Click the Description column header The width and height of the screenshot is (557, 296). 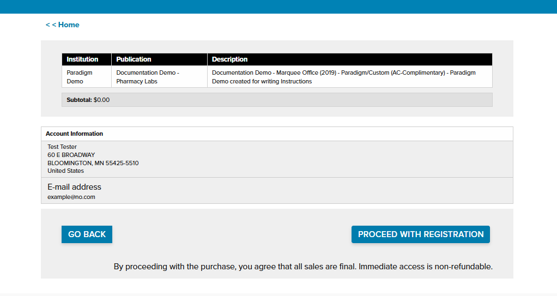(229, 59)
